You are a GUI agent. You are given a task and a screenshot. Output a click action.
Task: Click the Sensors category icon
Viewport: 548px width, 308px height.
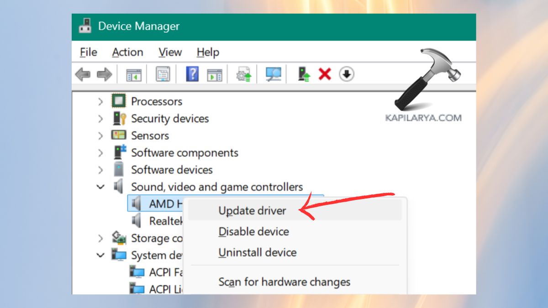119,135
